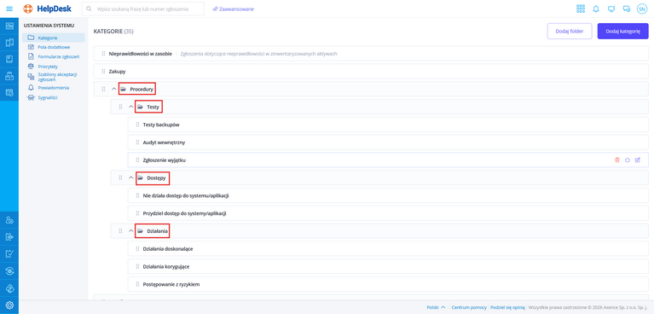Grab drag handle of Działania korygujące row
654x314 pixels.
(137, 266)
